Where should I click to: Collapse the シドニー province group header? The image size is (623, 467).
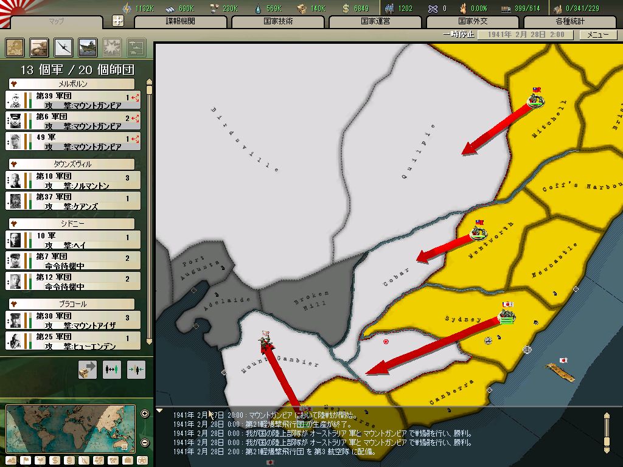click(x=72, y=224)
